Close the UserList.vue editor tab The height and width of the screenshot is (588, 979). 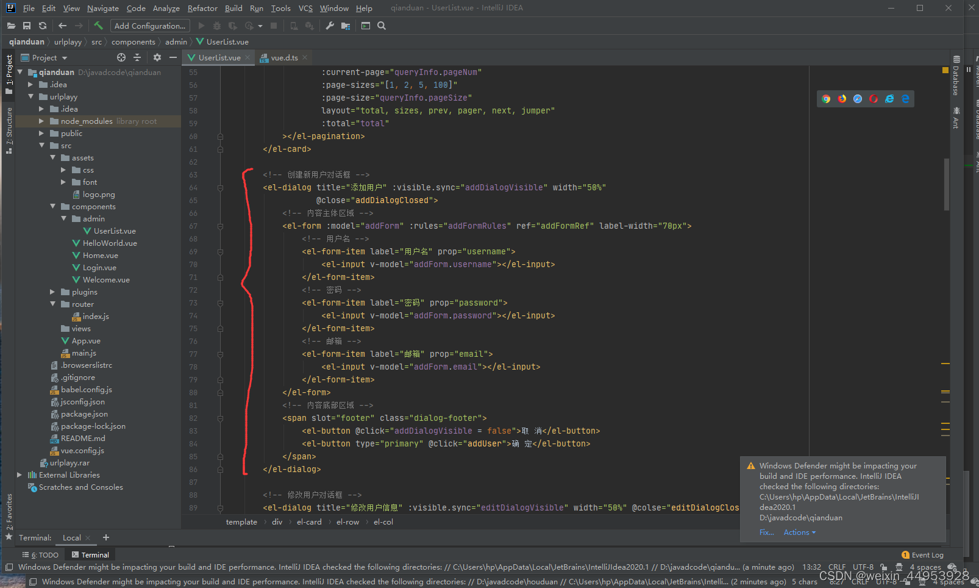[x=247, y=57]
